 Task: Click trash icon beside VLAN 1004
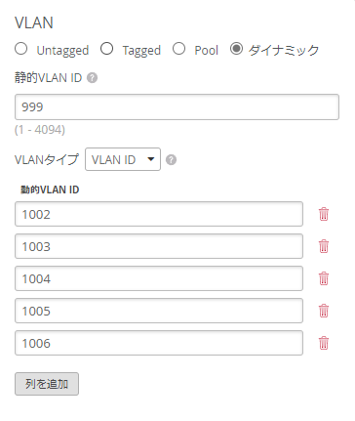tap(324, 278)
